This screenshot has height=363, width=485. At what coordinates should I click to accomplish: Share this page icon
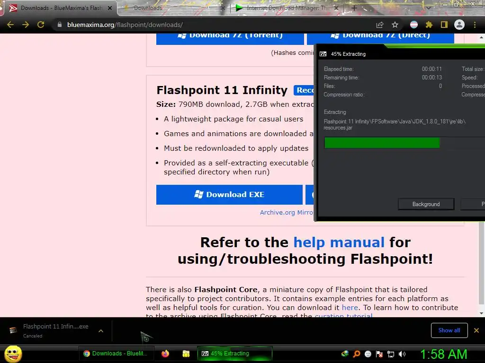[380, 25]
